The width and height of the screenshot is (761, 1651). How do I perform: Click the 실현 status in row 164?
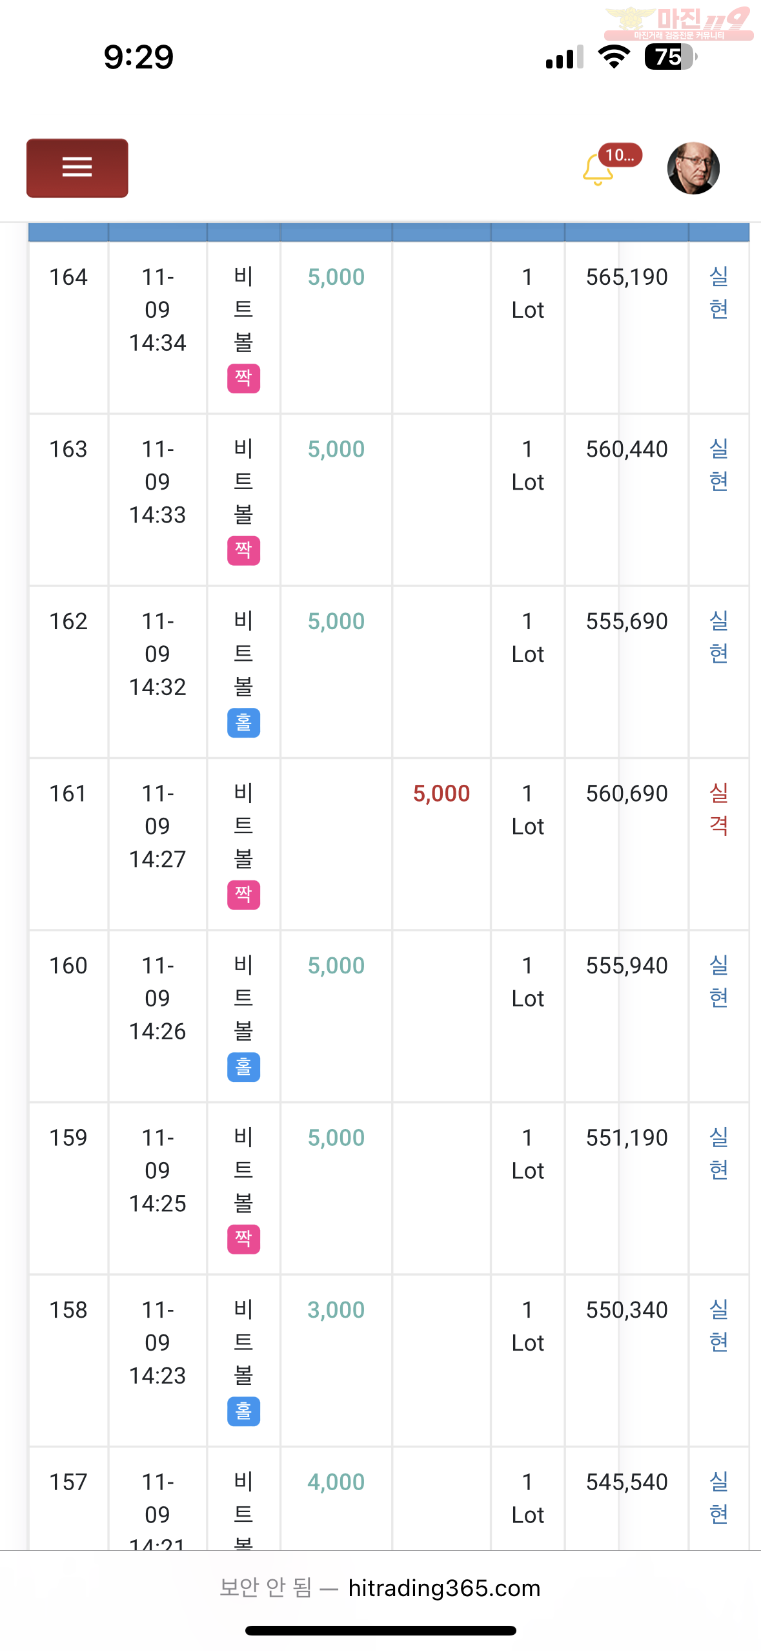click(x=718, y=293)
